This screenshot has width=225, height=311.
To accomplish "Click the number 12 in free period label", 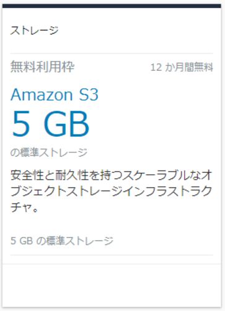I will (156, 67).
